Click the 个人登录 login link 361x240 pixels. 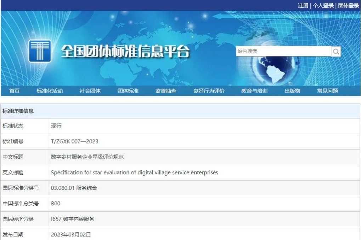323,6
